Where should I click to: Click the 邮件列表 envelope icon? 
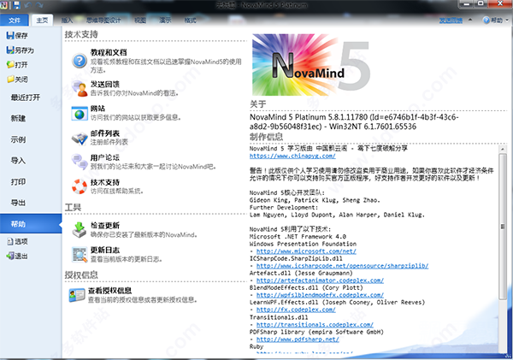coord(80,138)
